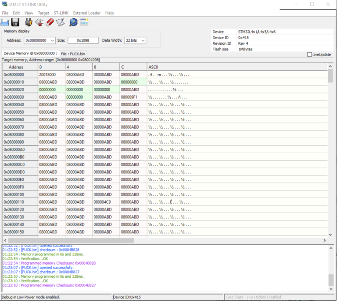Open the External Loader menu
This screenshot has height=301, width=337.
87,13
